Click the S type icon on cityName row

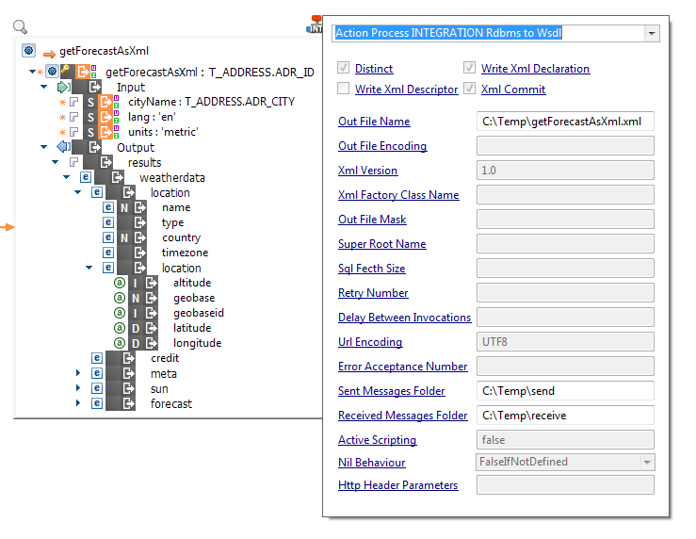pos(90,102)
